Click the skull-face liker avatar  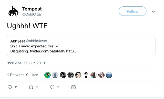coord(71,75)
